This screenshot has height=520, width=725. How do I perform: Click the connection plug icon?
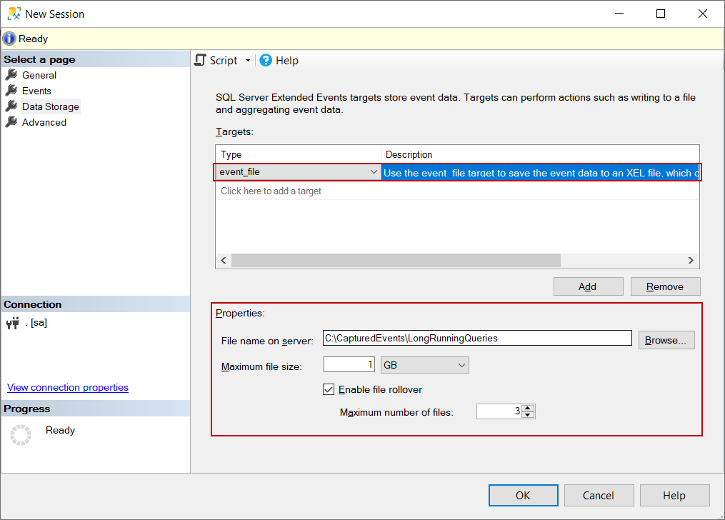pyautogui.click(x=13, y=323)
